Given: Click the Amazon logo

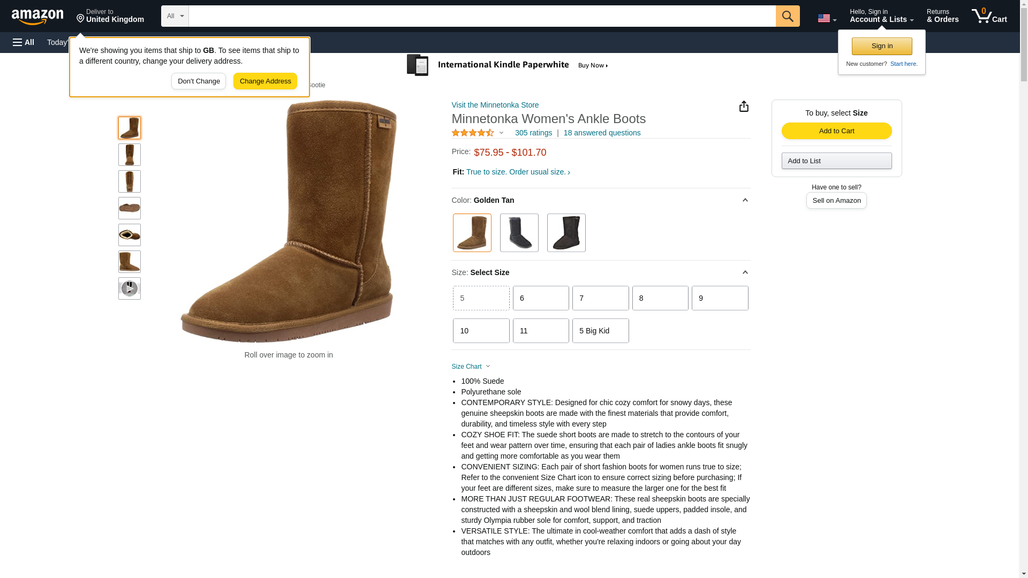Looking at the screenshot, I should [x=37, y=17].
